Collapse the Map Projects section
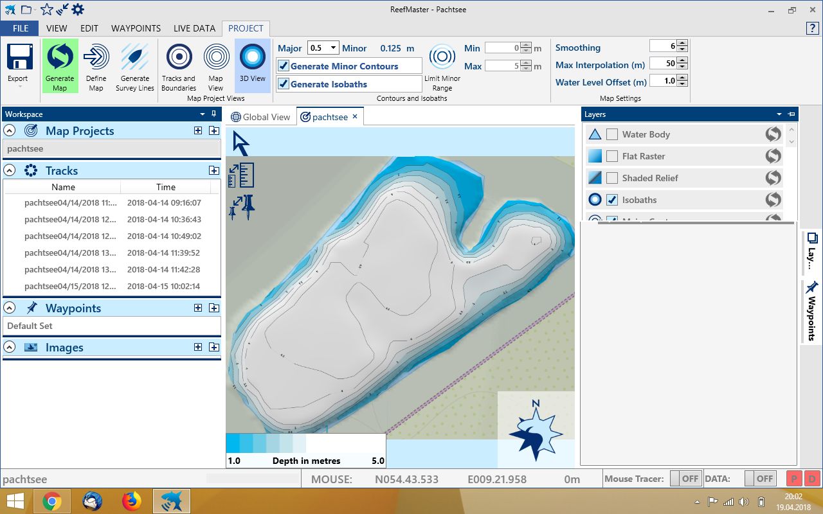The image size is (823, 514). [x=10, y=131]
